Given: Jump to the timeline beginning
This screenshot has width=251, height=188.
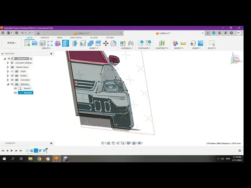Looking at the screenshot, I should pyautogui.click(x=3, y=150).
